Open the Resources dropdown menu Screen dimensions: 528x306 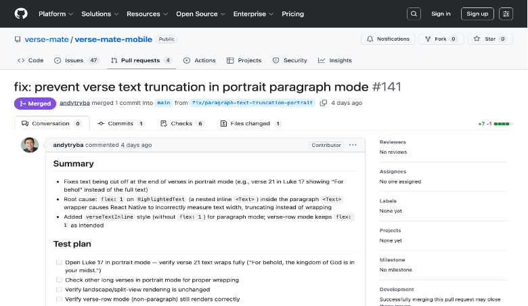[x=146, y=14]
